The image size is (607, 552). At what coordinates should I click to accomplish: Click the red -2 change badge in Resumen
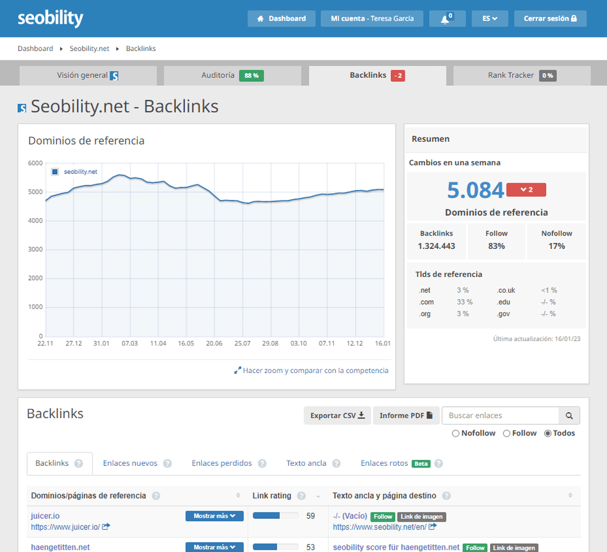(x=526, y=190)
